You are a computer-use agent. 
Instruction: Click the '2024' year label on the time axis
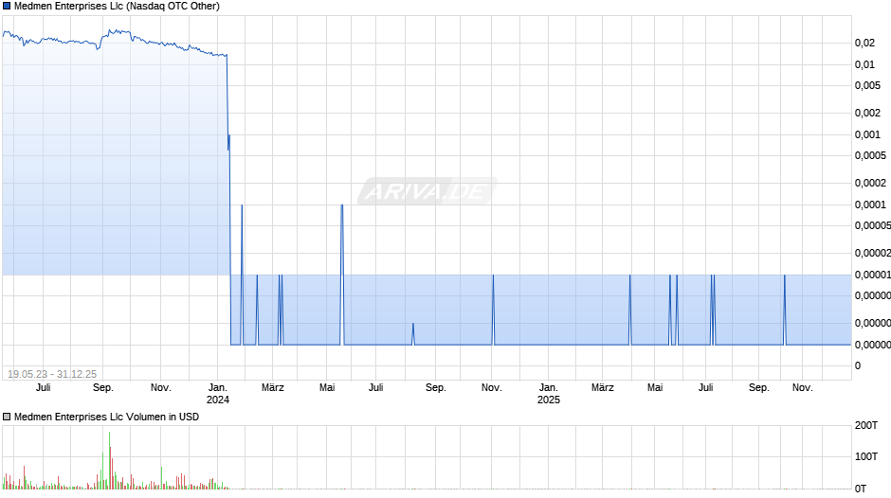click(218, 400)
